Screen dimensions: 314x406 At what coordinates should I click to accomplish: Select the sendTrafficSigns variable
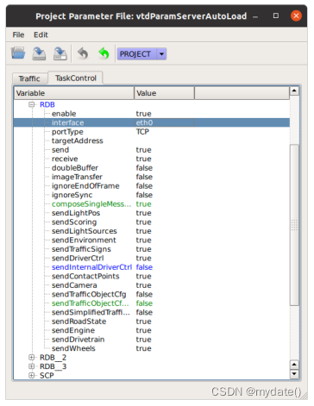[x=81, y=249]
